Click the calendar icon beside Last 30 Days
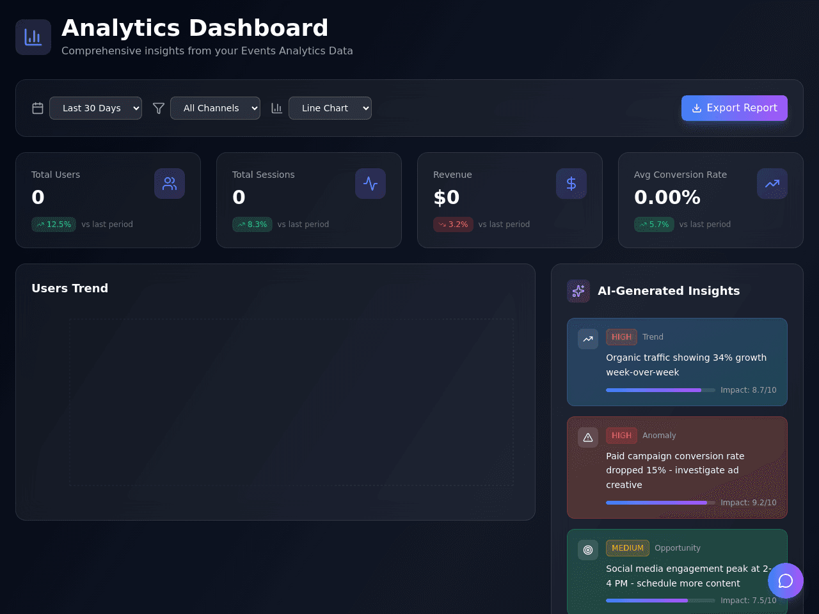819x614 pixels. click(38, 108)
